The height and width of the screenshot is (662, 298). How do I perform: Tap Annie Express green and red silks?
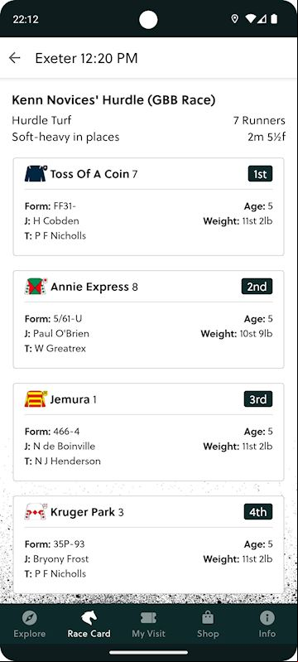(36, 287)
